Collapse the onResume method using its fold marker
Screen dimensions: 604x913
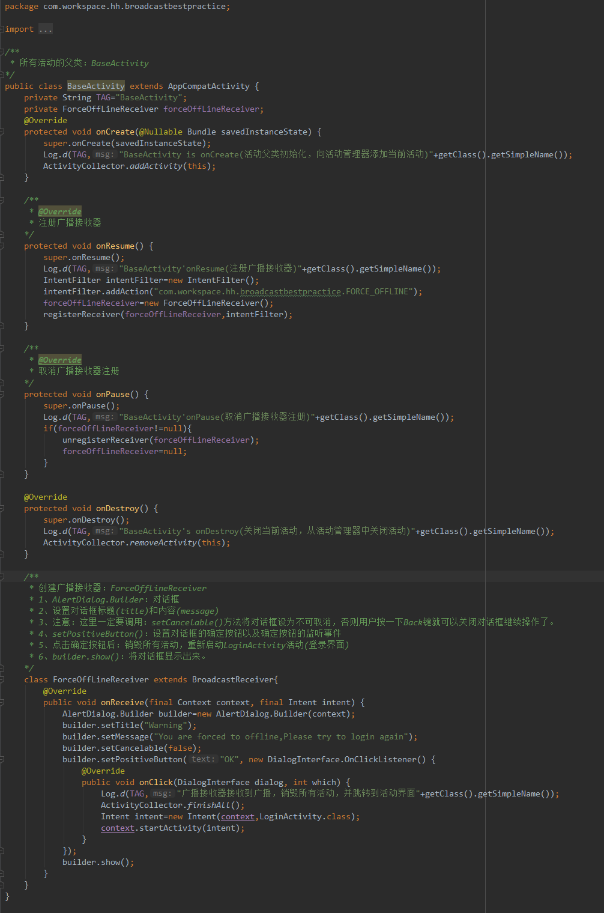tap(2, 246)
